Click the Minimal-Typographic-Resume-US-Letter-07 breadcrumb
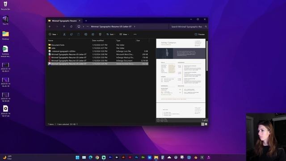 pyautogui.click(x=111, y=27)
